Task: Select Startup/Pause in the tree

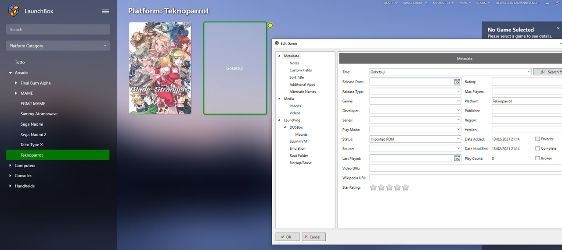Action: coord(300,163)
